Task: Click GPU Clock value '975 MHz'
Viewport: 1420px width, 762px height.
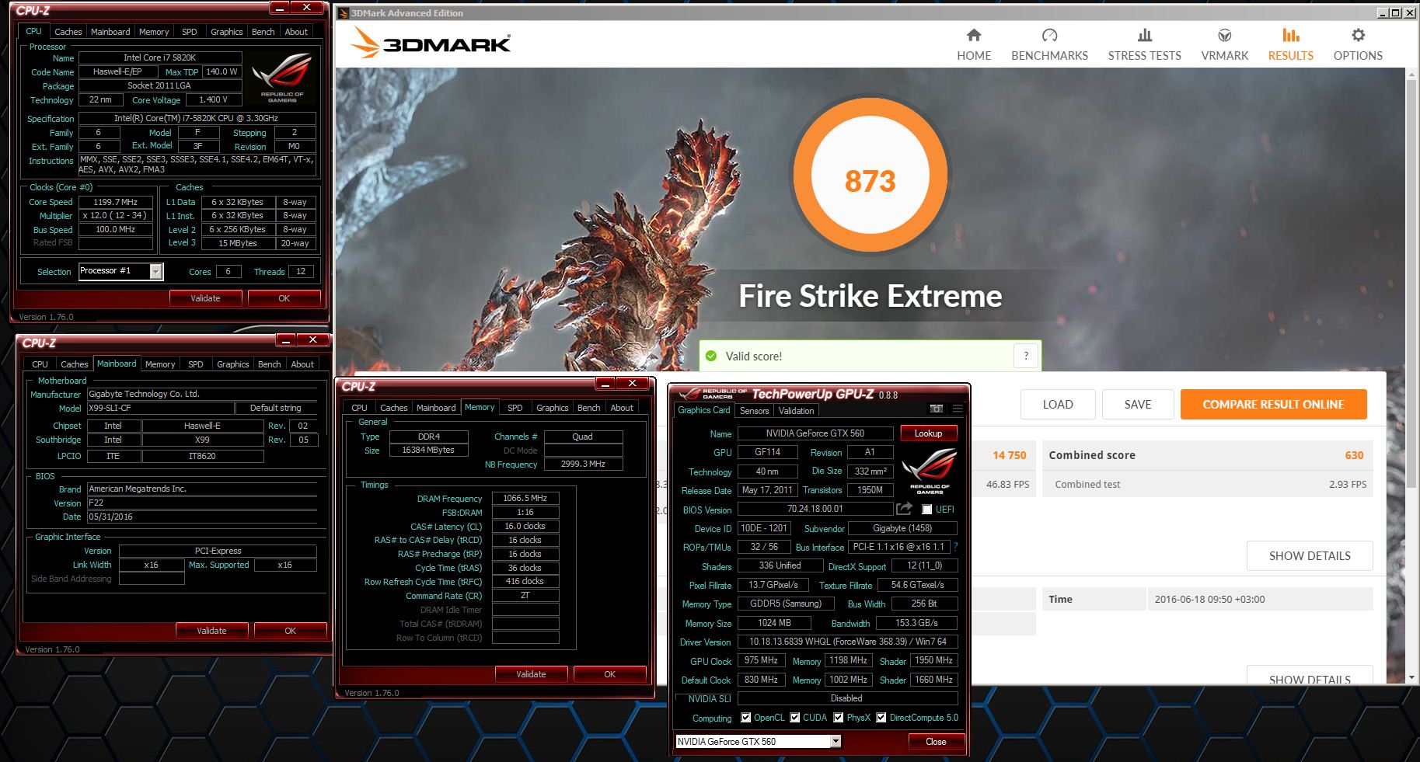Action: pos(761,660)
